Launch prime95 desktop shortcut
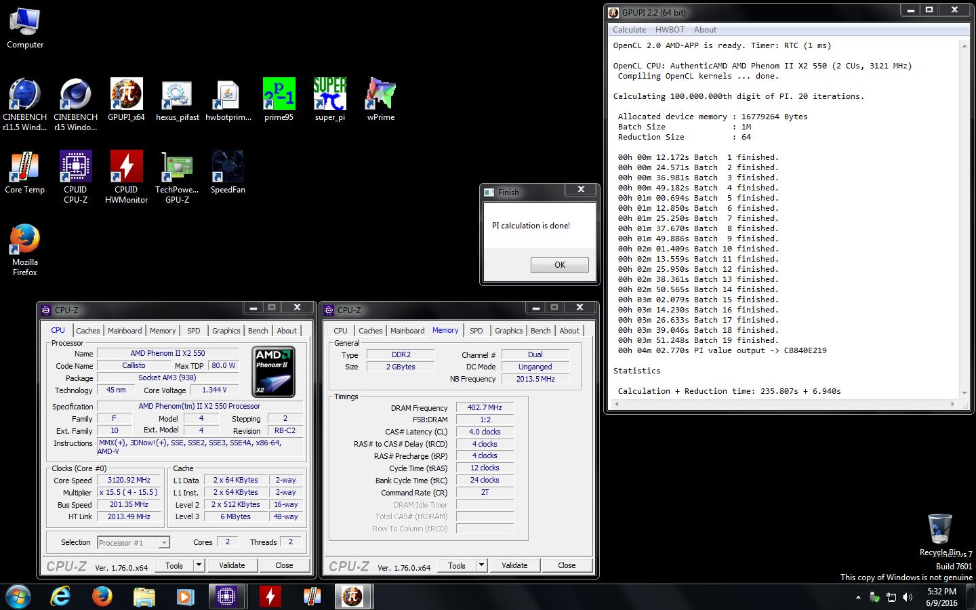The image size is (976, 610). pyautogui.click(x=279, y=100)
